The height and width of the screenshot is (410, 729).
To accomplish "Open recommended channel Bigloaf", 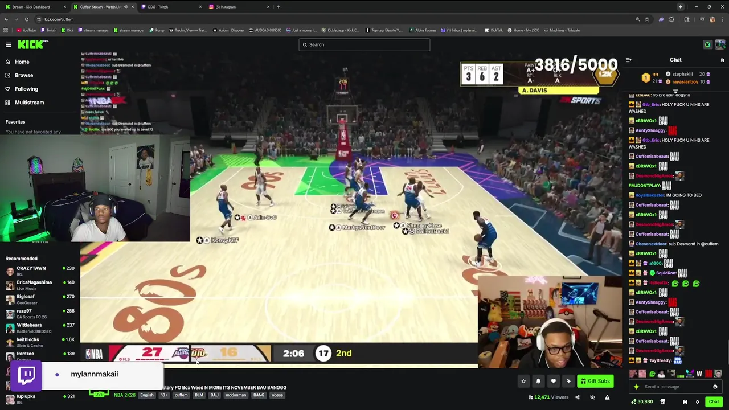I will [x=40, y=299].
